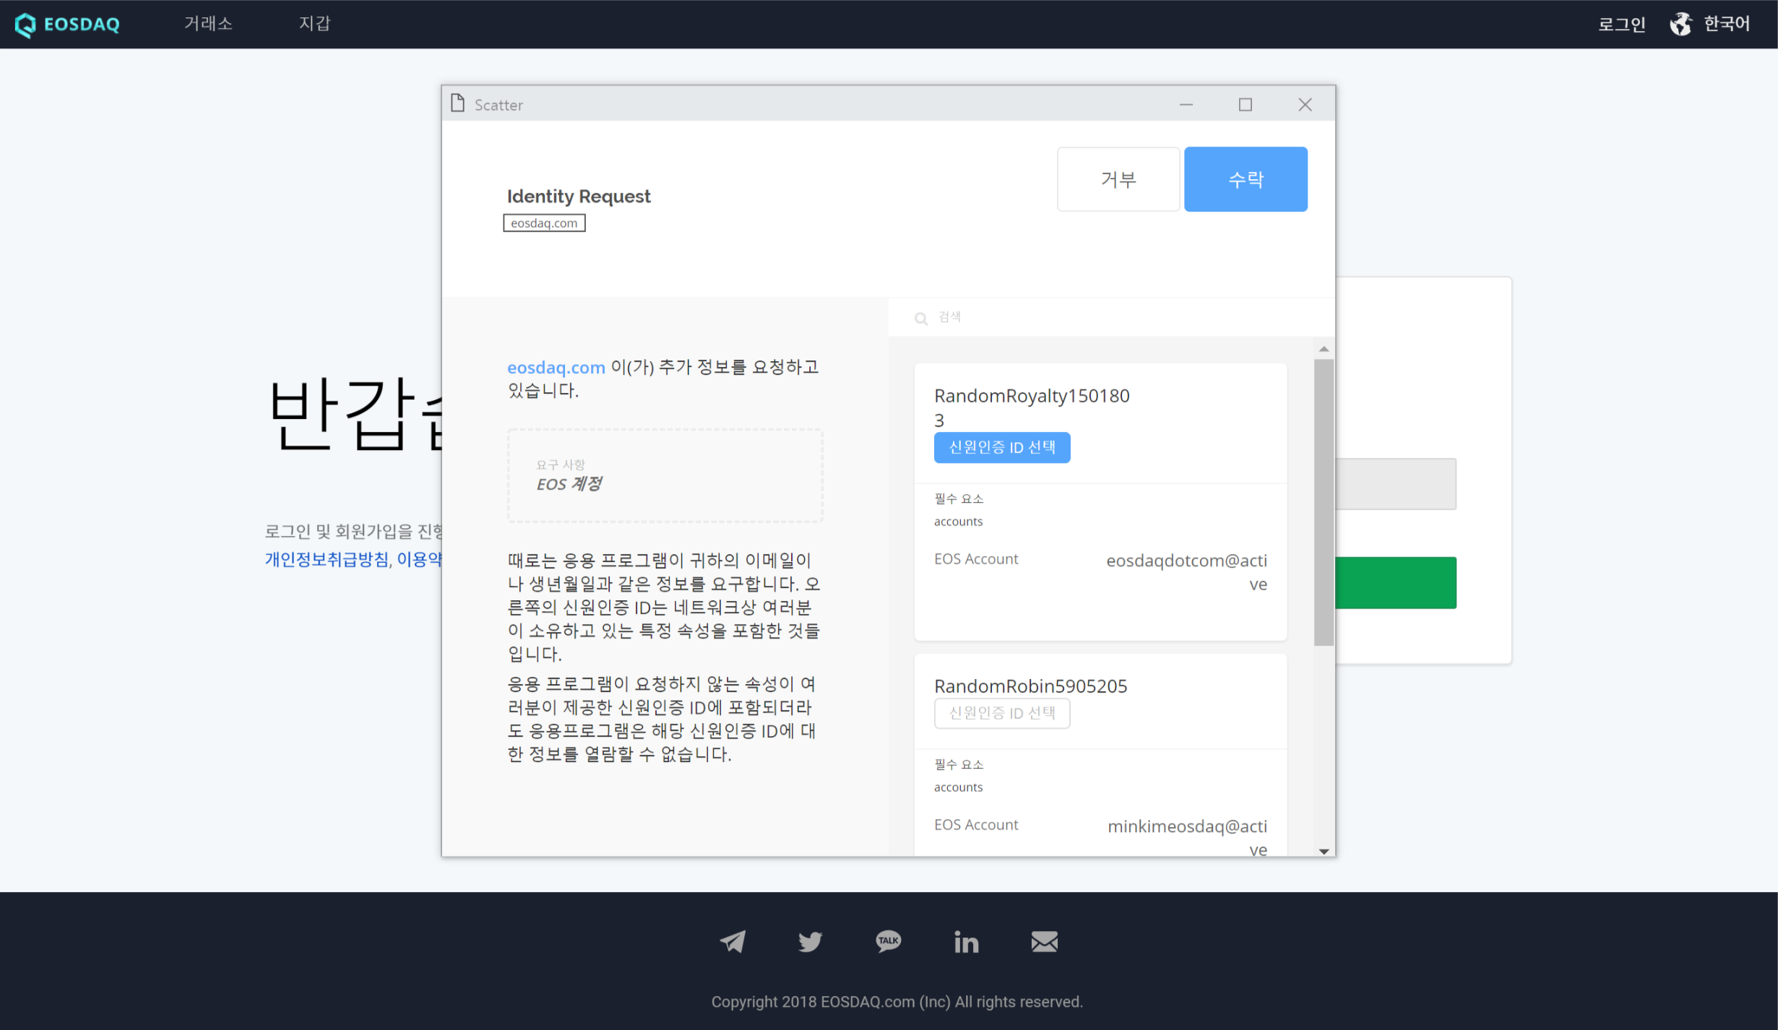Screen dimensions: 1778x1030
Task: Click the EOSDAQ logo
Action: coord(67,24)
